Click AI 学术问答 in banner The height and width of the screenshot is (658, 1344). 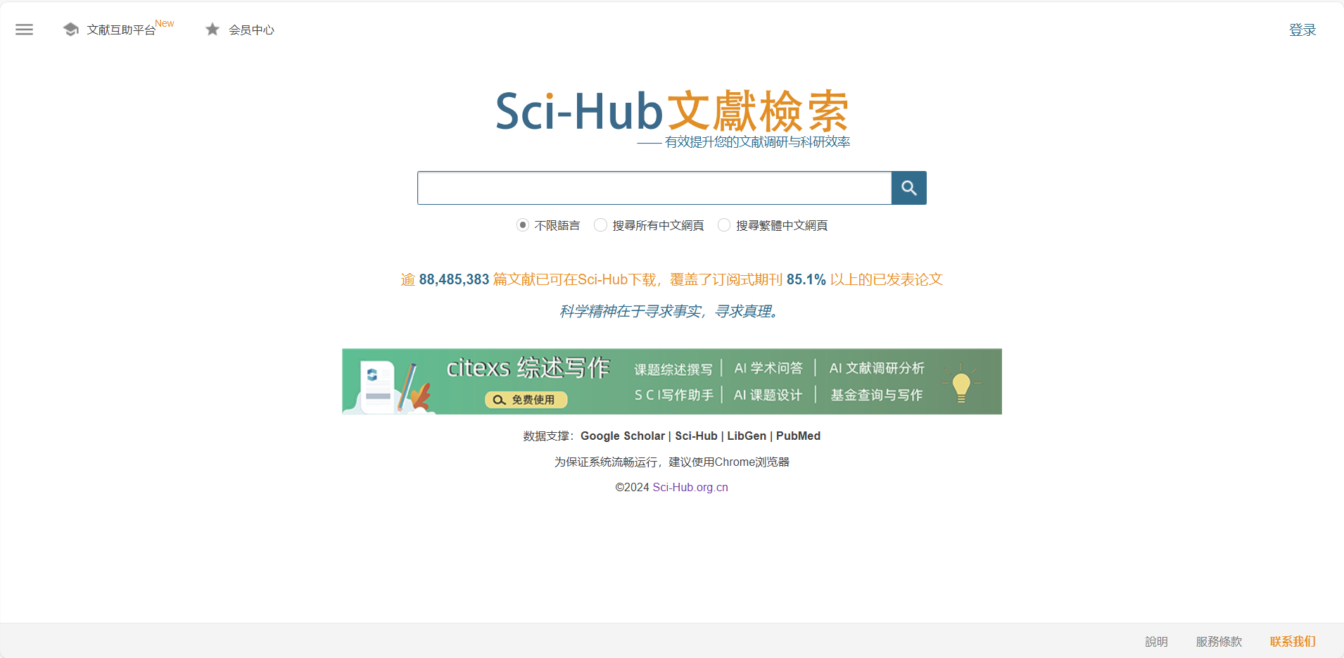[768, 368]
